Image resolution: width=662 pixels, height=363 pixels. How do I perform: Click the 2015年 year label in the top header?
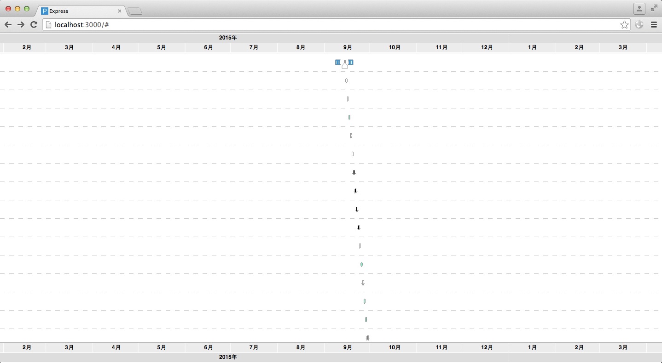(x=228, y=38)
